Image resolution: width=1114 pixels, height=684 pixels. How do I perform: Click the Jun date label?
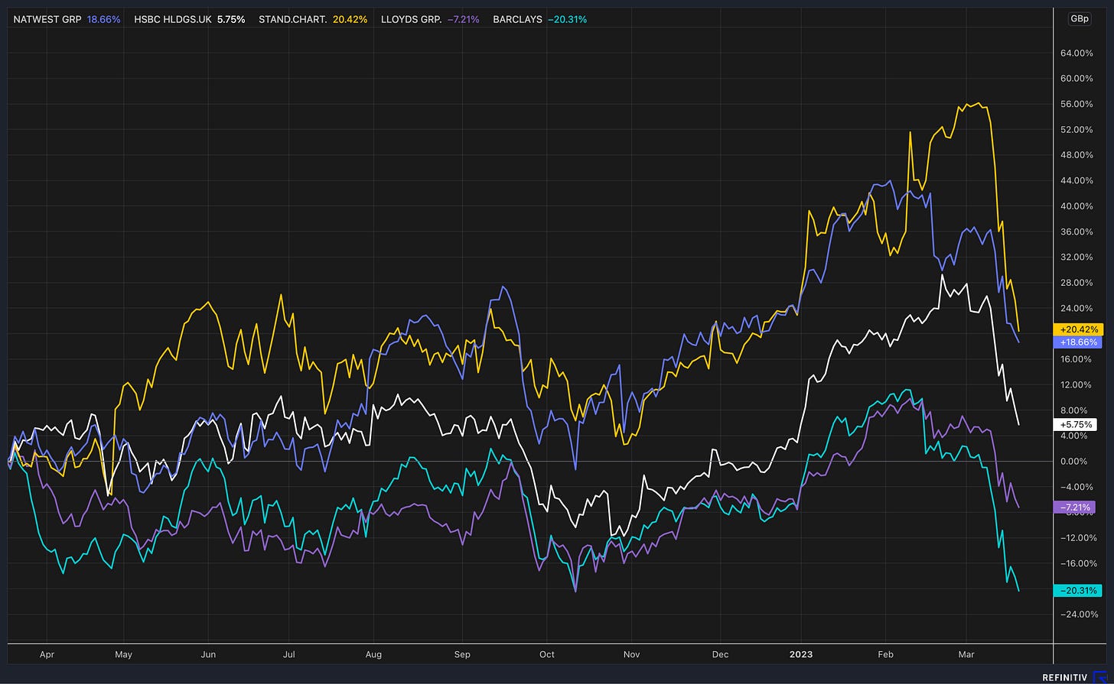208,655
